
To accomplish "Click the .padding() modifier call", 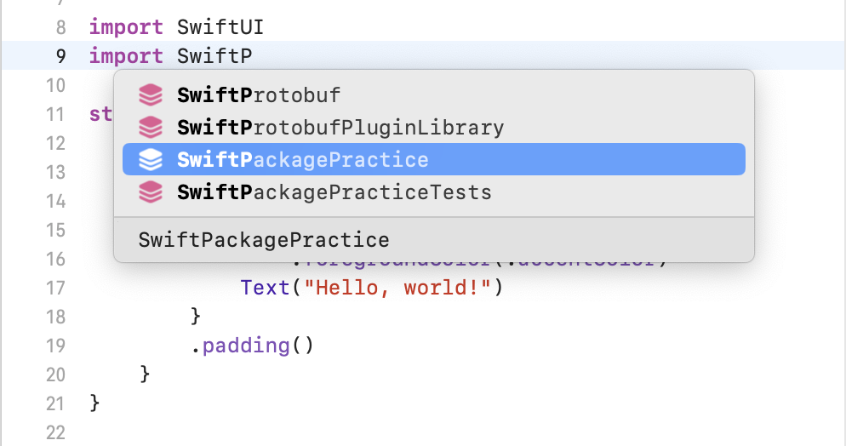I will 253,346.
